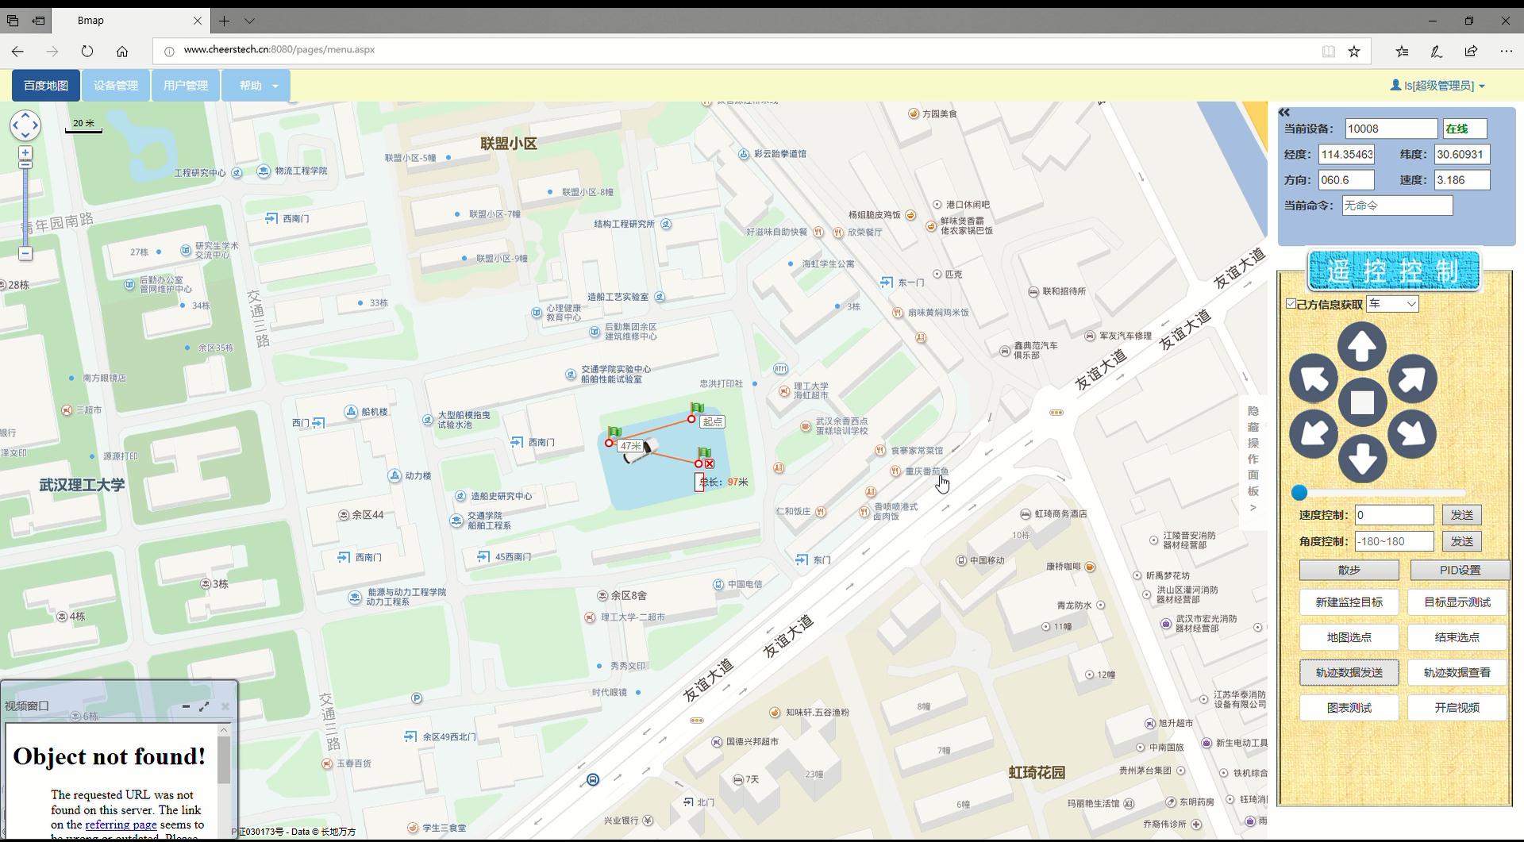Click the 当前设备 input field showing 10008

point(1391,129)
